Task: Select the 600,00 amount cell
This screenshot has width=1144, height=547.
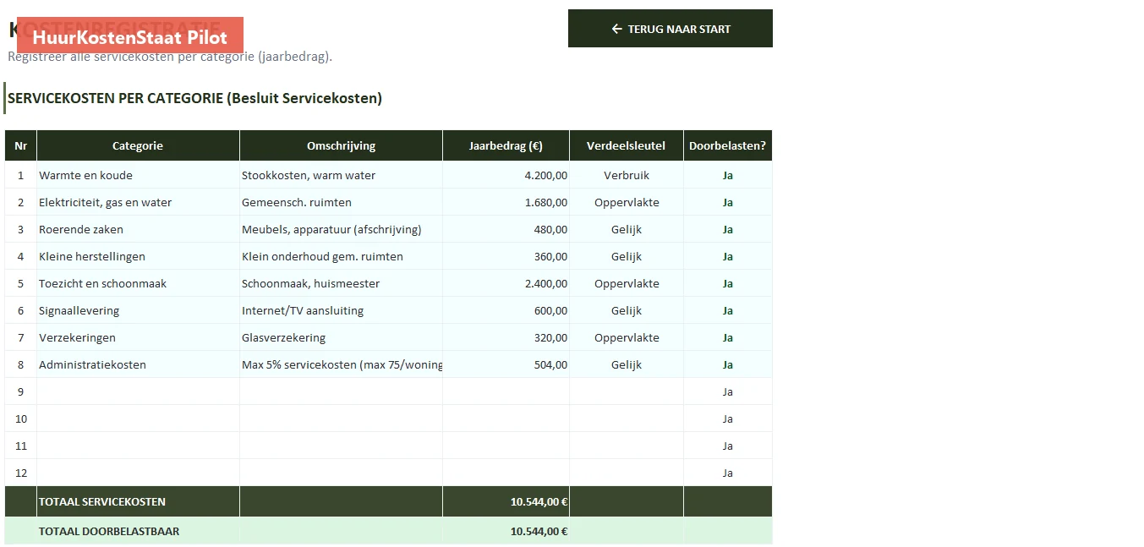Action: click(506, 310)
